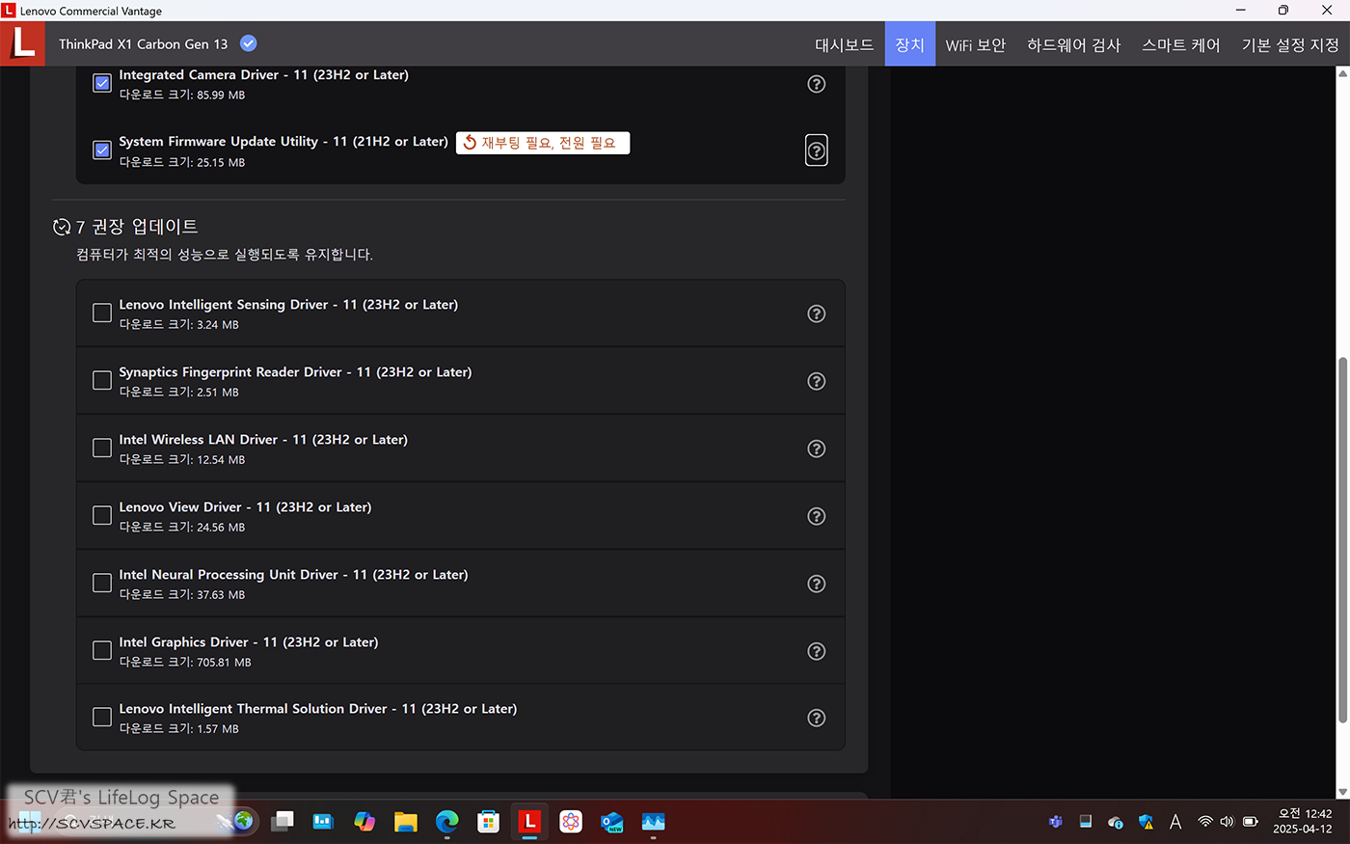Open Windows Security tray icon
This screenshot has width=1350, height=844.
tap(1146, 822)
